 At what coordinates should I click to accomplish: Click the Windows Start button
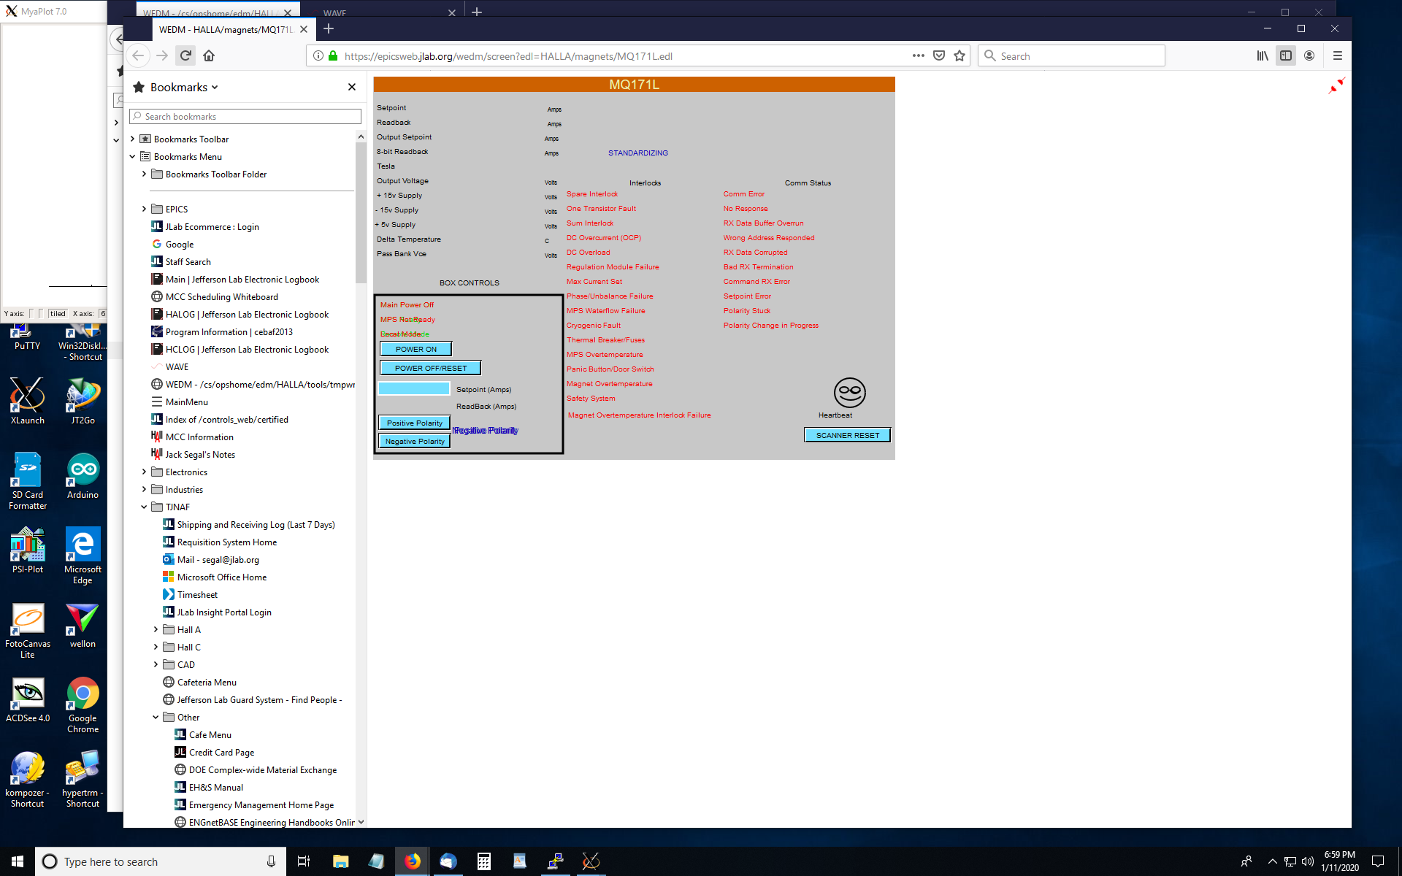[18, 861]
